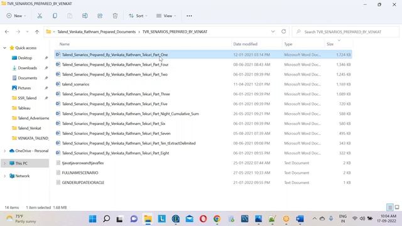The width and height of the screenshot is (402, 226).
Task: Sort by Name column header
Action: 65,44
